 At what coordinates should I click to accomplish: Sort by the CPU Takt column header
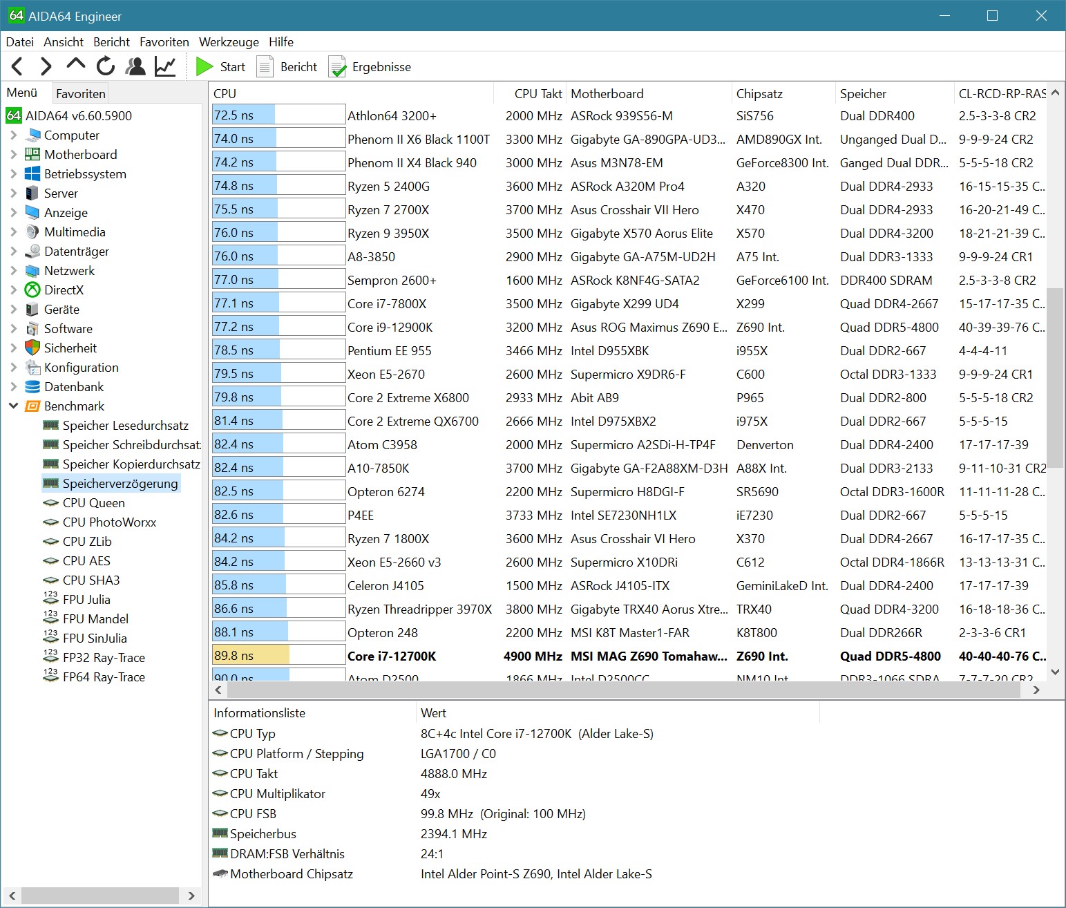[531, 93]
